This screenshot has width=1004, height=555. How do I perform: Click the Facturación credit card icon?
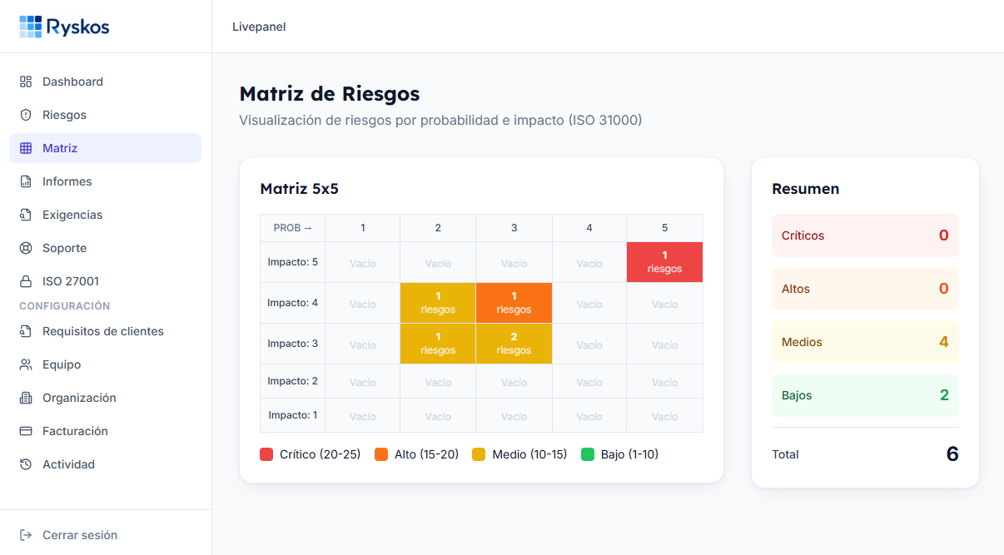[26, 431]
